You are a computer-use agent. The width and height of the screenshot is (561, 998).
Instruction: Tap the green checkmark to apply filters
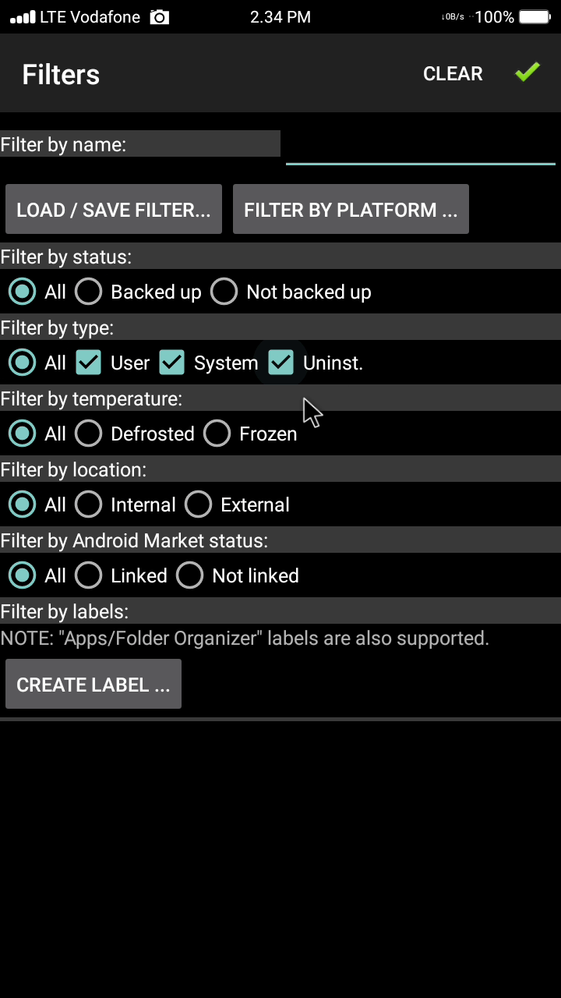tap(527, 73)
